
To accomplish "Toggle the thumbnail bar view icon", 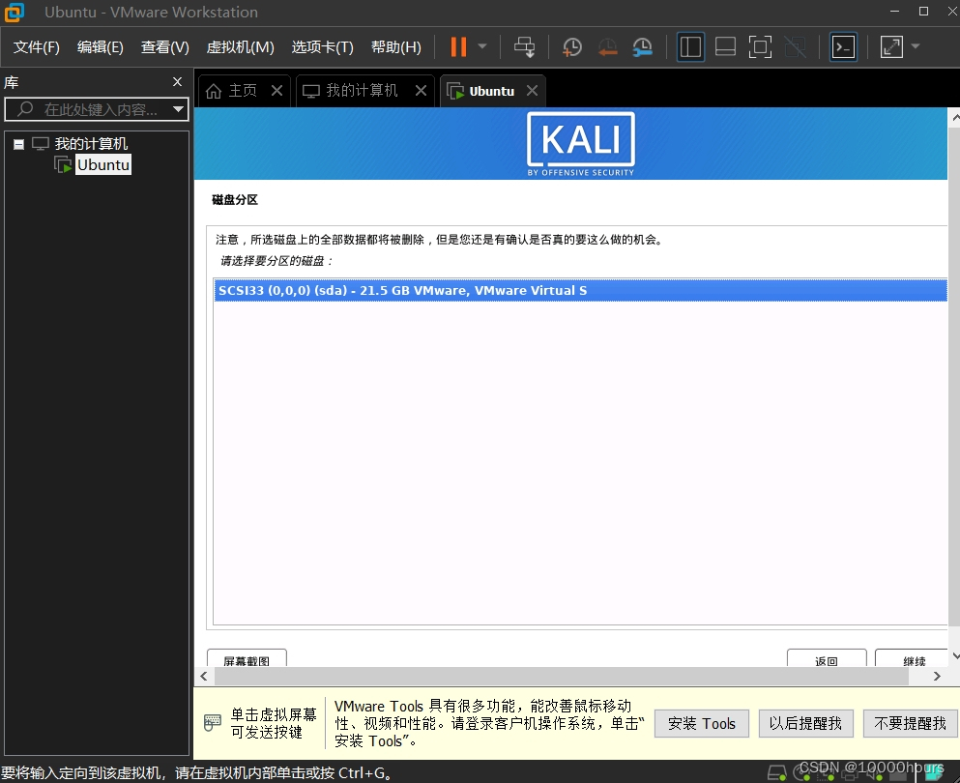I will tap(725, 47).
